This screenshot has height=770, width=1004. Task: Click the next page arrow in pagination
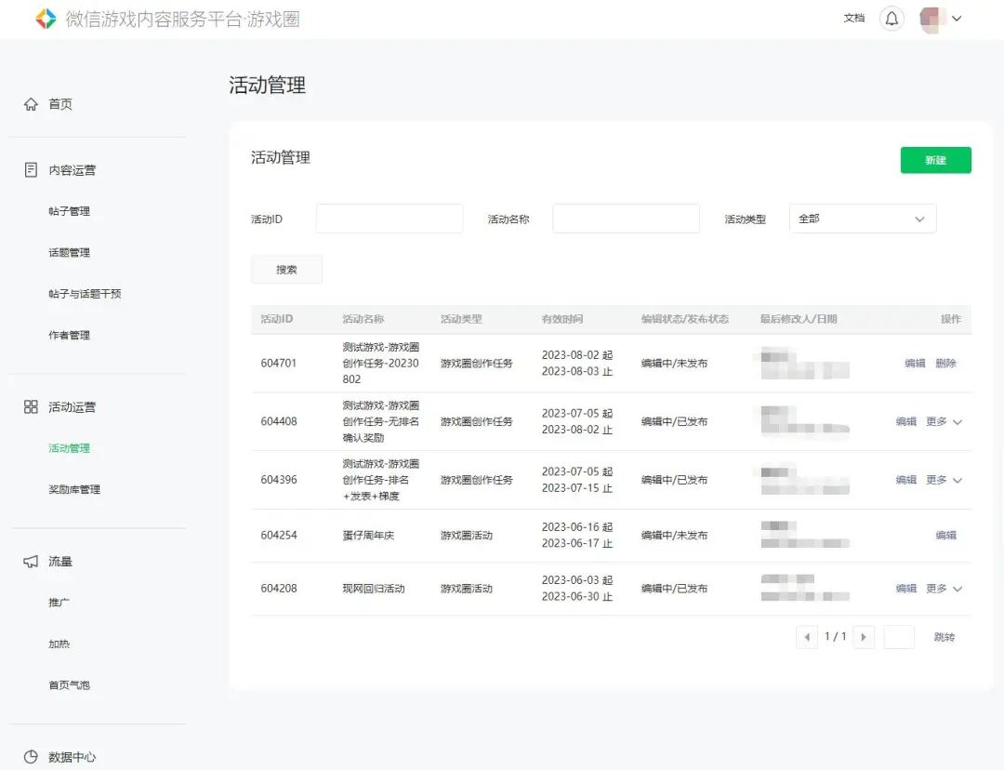(x=863, y=636)
